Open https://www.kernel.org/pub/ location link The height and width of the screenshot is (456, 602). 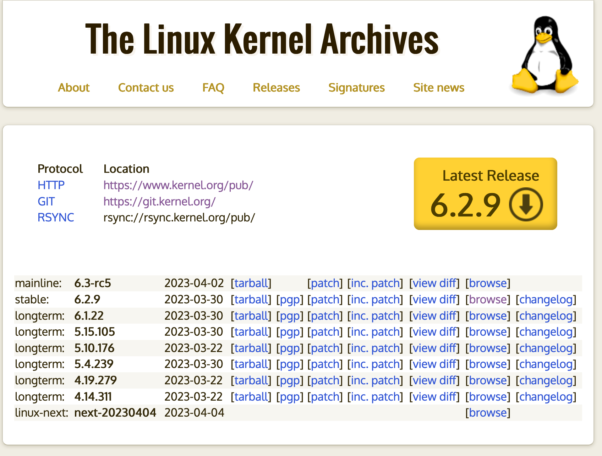(178, 185)
